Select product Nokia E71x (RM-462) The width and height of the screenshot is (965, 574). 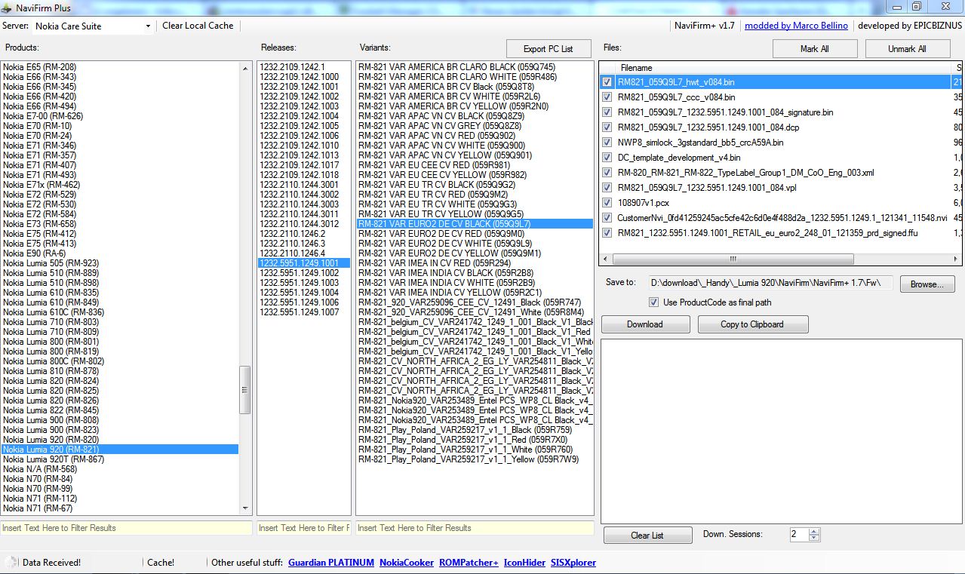pyautogui.click(x=119, y=185)
